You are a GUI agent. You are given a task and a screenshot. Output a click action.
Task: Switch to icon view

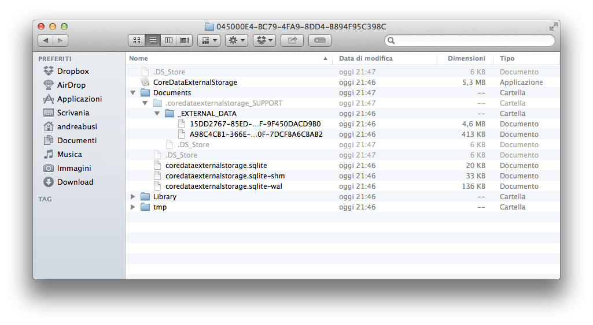[137, 40]
